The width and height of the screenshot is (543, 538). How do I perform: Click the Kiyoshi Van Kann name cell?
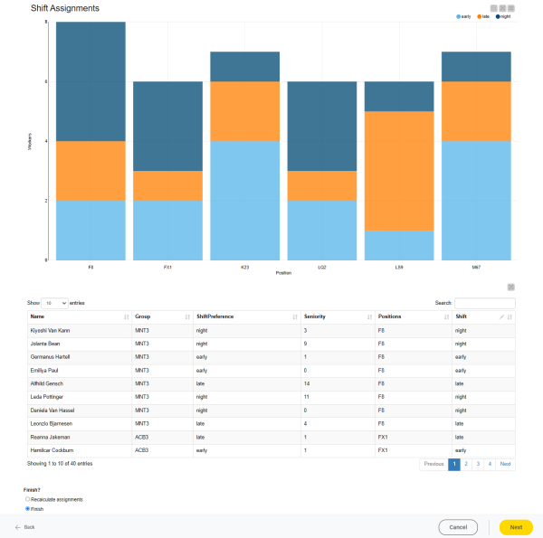(x=80, y=331)
